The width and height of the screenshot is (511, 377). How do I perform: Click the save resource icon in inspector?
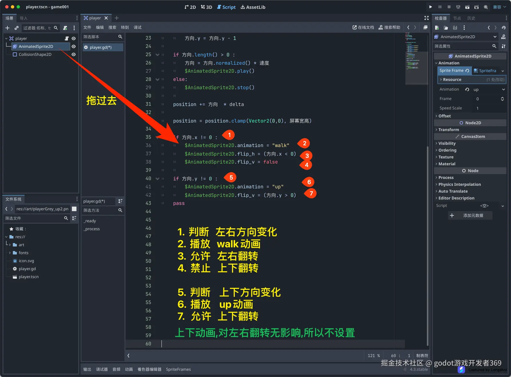tap(455, 28)
